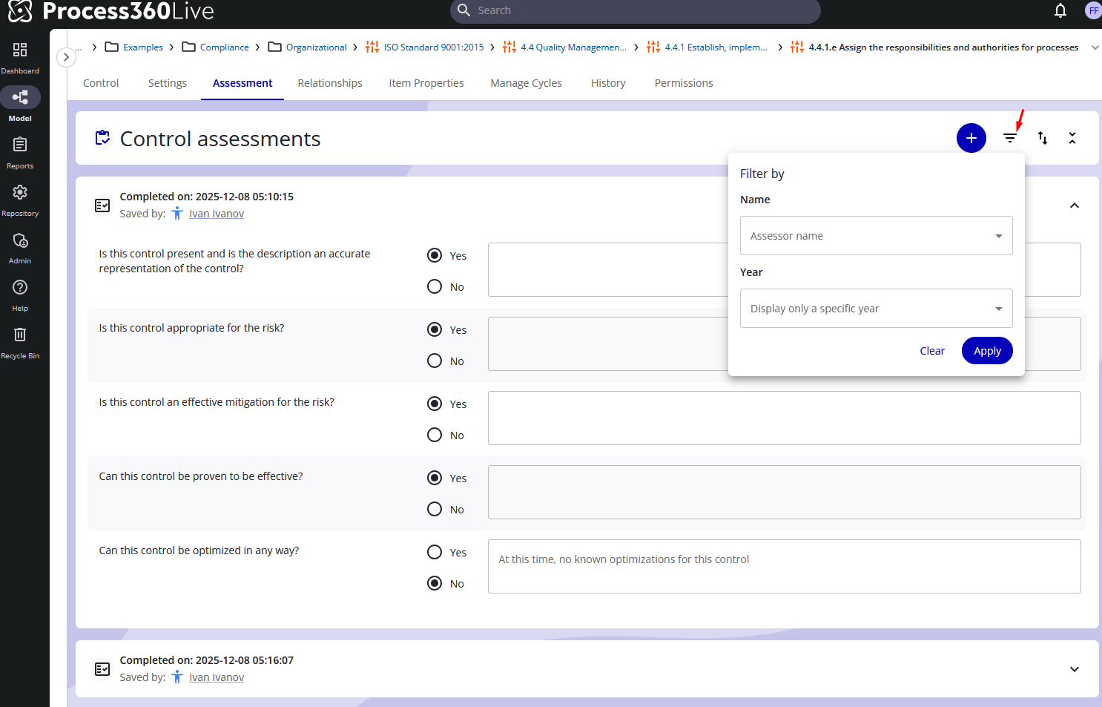Click the sort assessments arrows icon
Image resolution: width=1102 pixels, height=707 pixels.
pyautogui.click(x=1042, y=138)
